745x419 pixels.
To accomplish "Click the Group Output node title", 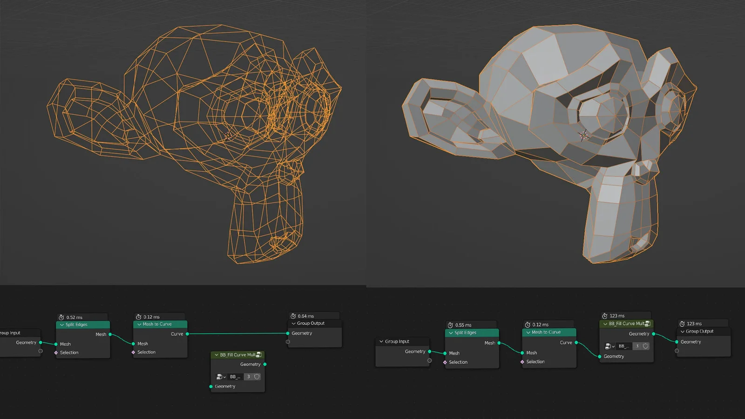I will coord(310,324).
